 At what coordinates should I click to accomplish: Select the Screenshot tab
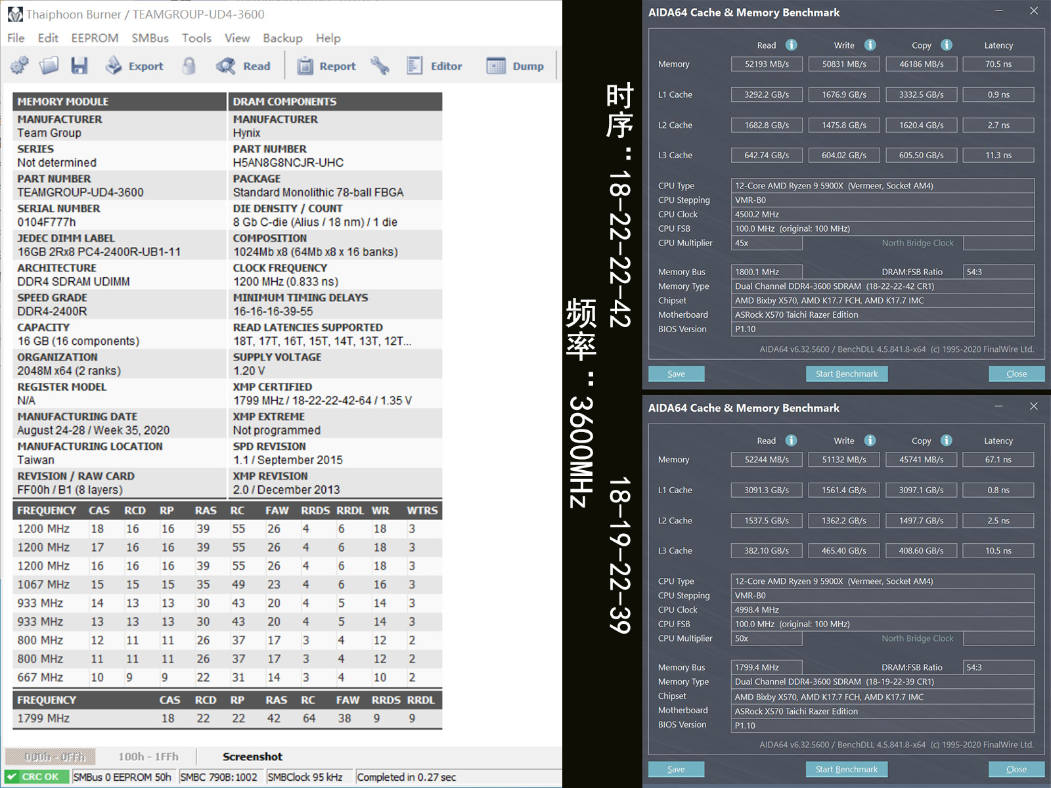252,756
